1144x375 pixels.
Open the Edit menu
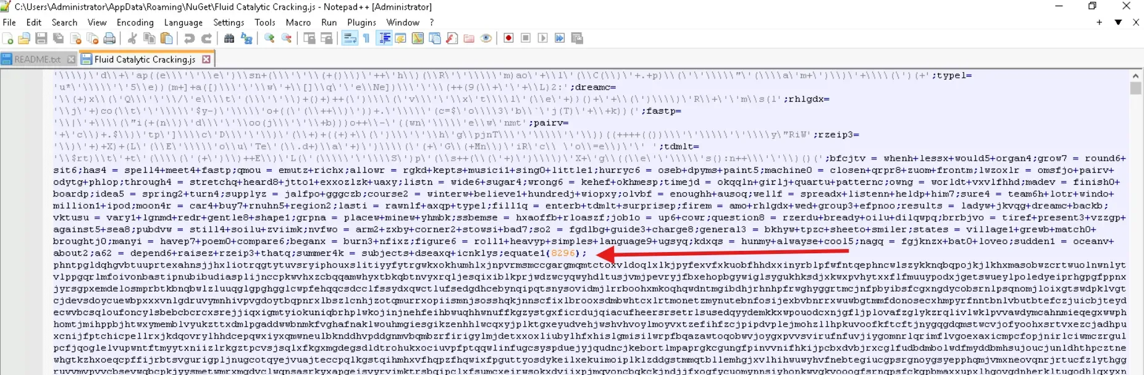click(34, 22)
